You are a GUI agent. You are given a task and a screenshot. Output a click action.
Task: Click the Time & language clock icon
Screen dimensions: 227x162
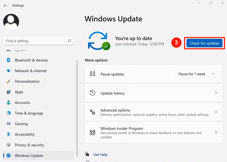pyautogui.click(x=8, y=113)
